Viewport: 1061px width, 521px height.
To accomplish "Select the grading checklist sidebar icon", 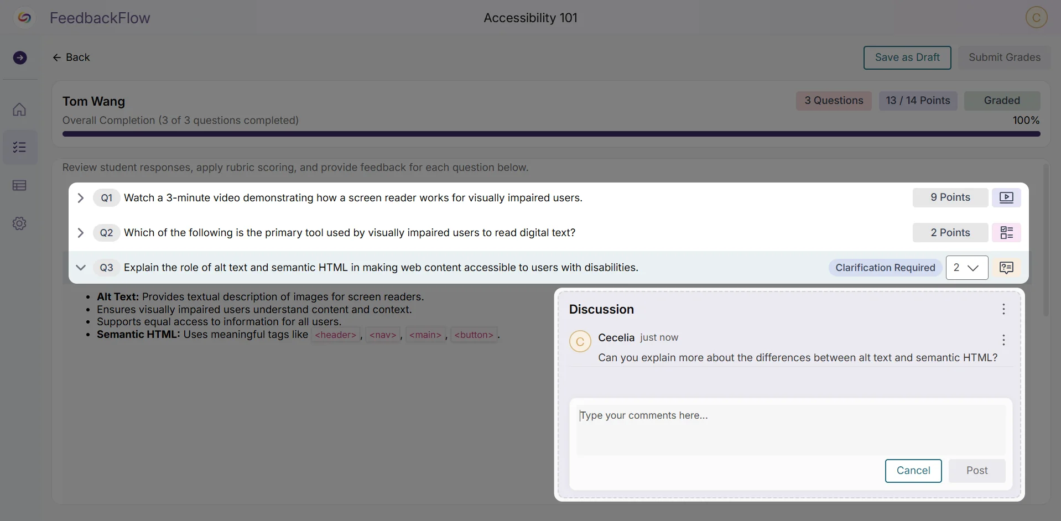I will (20, 147).
